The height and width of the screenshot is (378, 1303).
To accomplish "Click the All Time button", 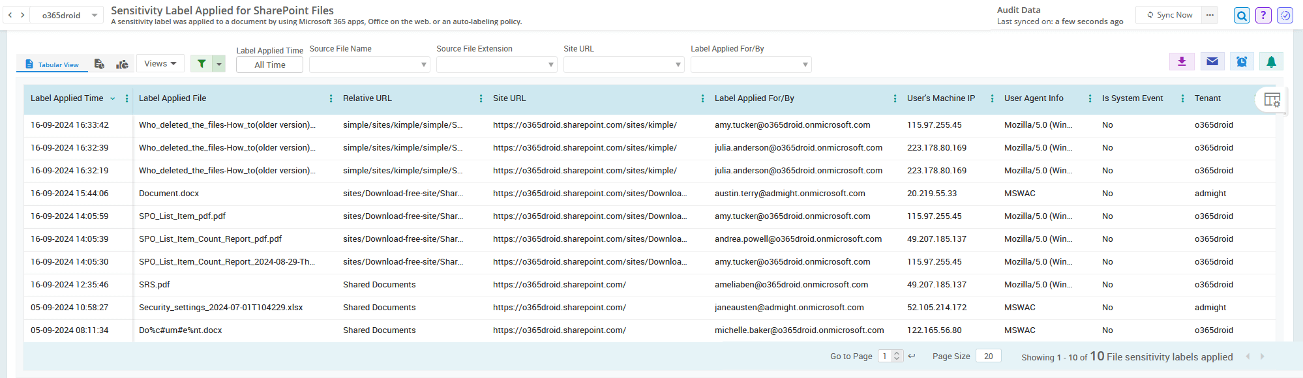I will [270, 65].
